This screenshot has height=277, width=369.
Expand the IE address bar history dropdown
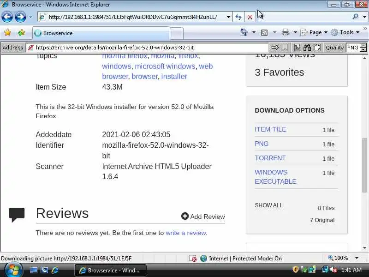pos(228,17)
